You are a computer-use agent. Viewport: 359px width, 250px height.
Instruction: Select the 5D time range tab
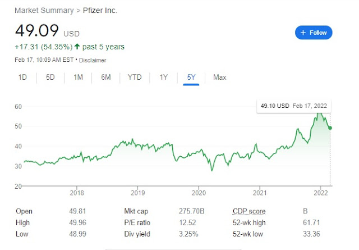50,78
